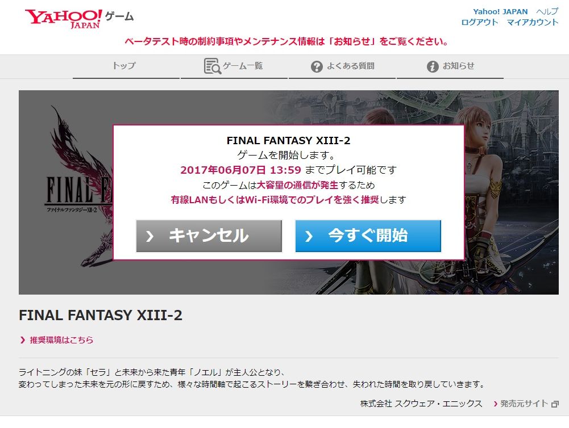Open the ヘルプ link
The image size is (569, 428).
point(547,11)
